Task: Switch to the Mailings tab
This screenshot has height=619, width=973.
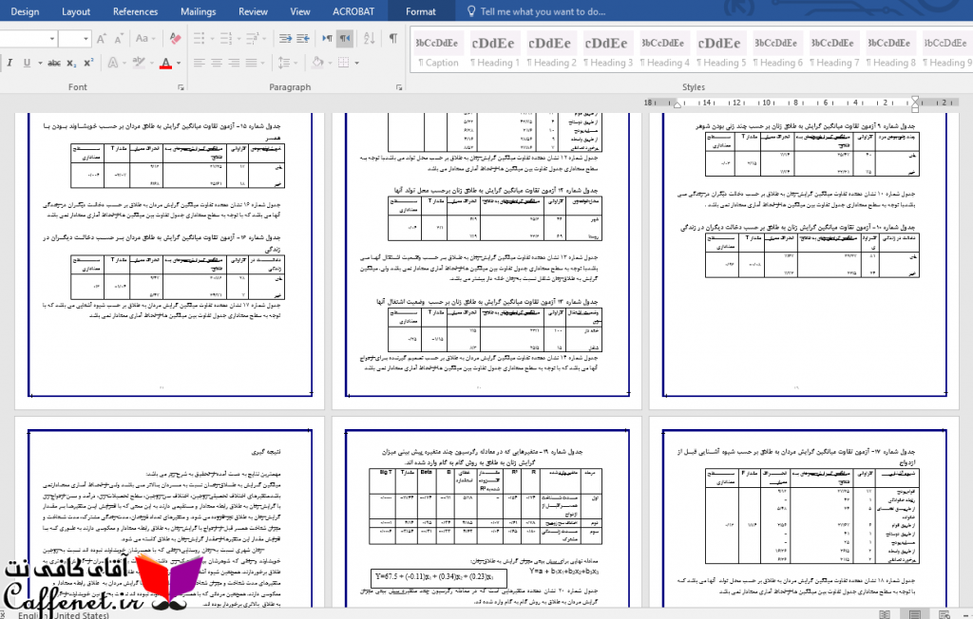Action: [x=198, y=11]
